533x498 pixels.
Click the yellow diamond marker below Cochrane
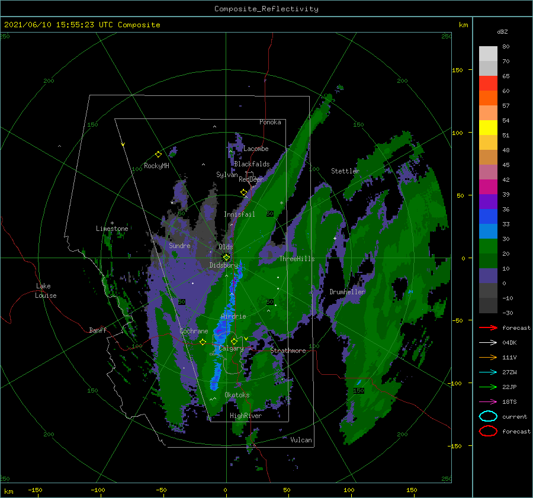203,342
